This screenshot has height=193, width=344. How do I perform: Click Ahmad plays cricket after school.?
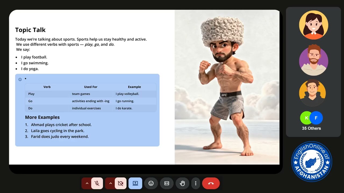tap(61, 125)
